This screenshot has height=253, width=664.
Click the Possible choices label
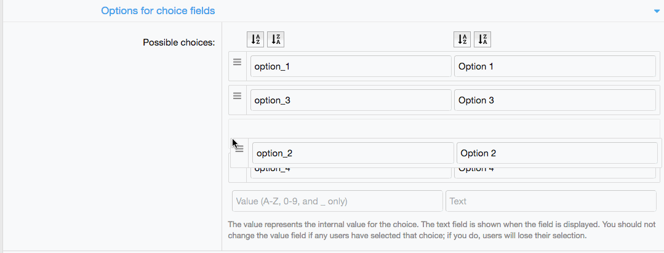(178, 42)
